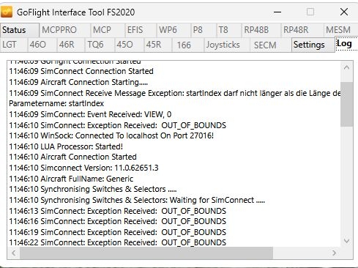The height and width of the screenshot is (268, 358).
Task: Select the Log tab
Action: pyautogui.click(x=346, y=44)
